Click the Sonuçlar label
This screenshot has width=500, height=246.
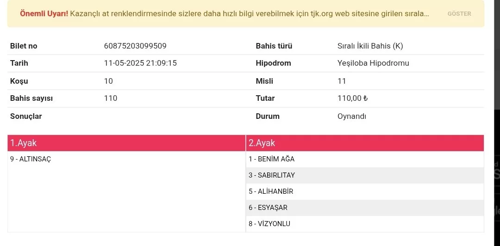tap(26, 116)
